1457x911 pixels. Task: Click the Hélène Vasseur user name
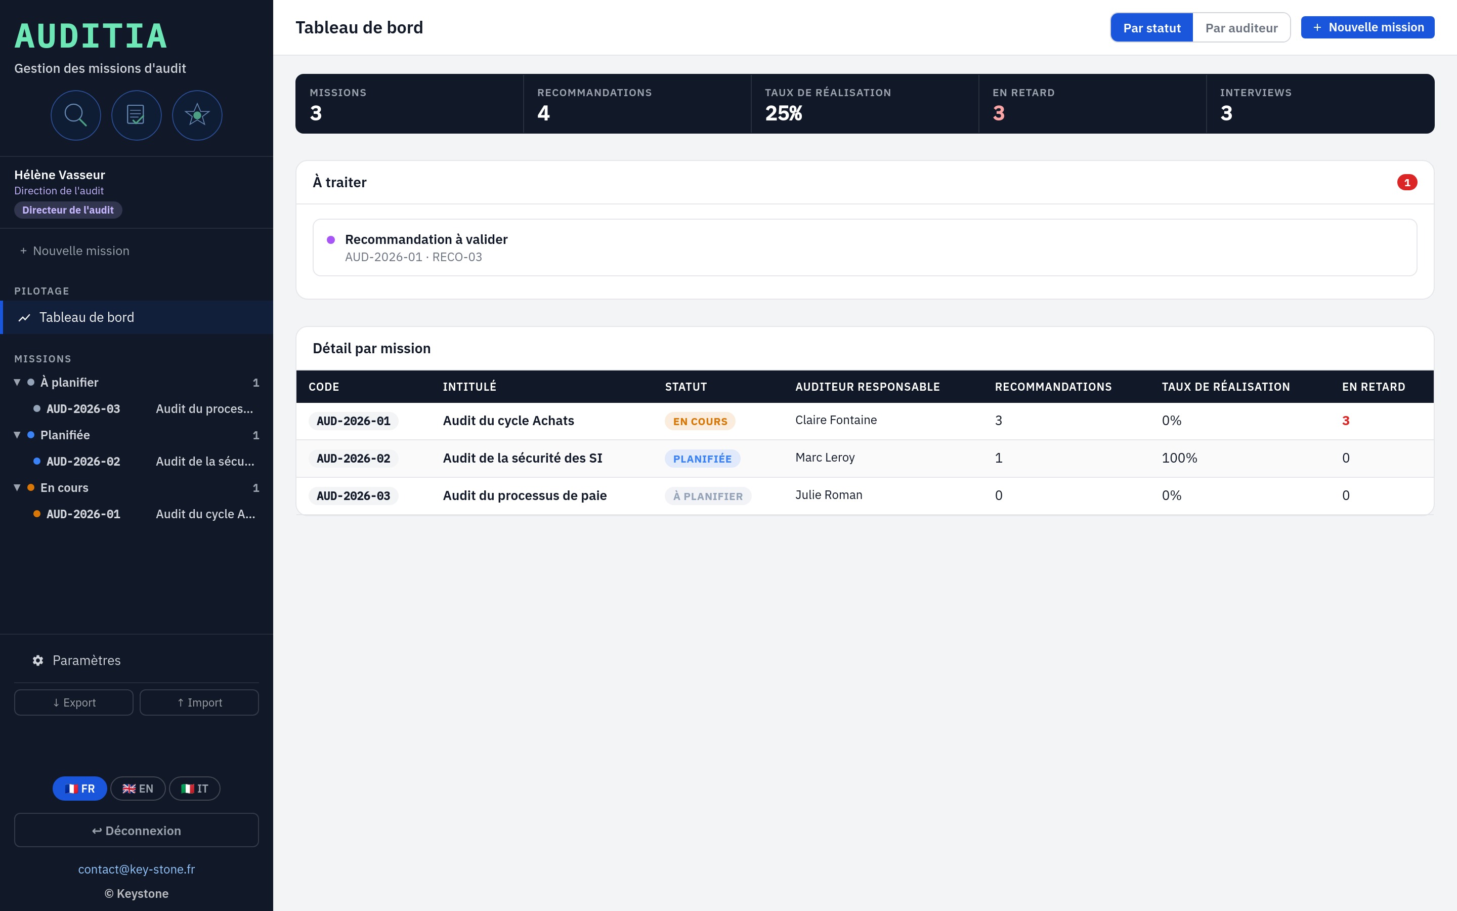coord(60,175)
